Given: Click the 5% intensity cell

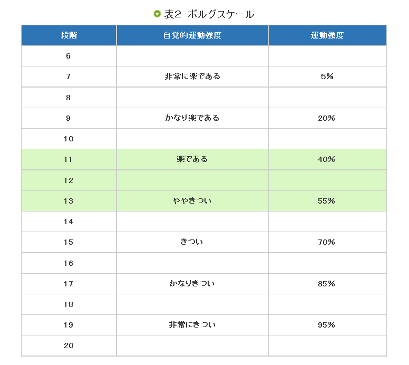Looking at the screenshot, I should (x=327, y=76).
